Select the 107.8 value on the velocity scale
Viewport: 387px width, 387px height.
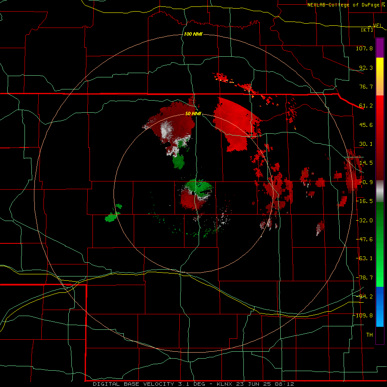coord(364,48)
